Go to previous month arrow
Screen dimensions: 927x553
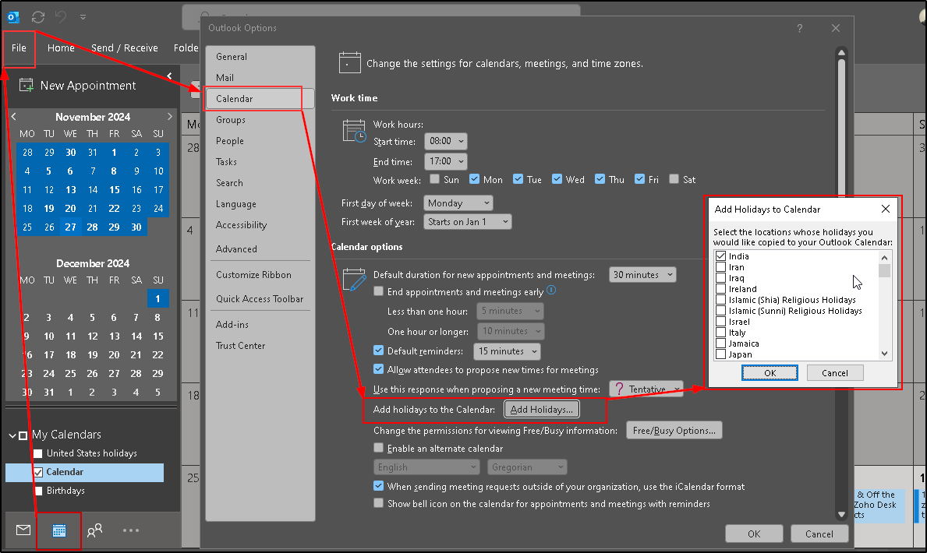14,117
